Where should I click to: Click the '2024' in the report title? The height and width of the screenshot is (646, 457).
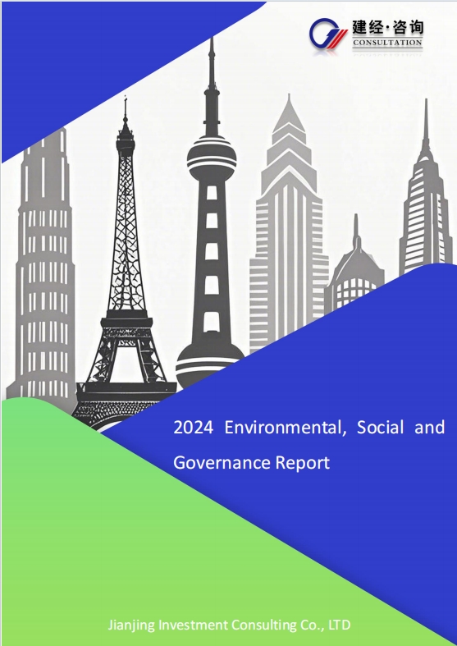(x=193, y=428)
